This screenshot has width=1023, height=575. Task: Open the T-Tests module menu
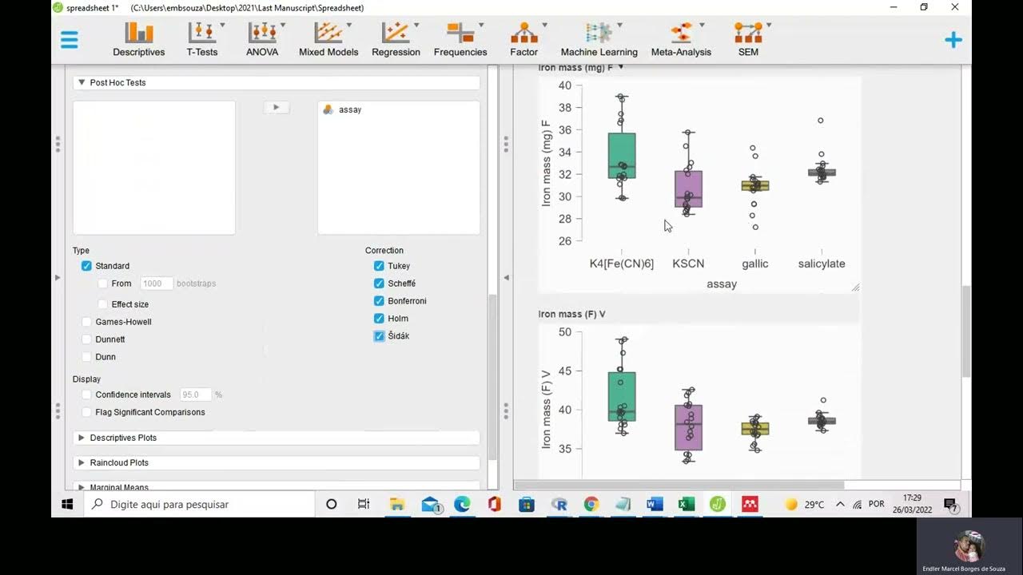[202, 39]
